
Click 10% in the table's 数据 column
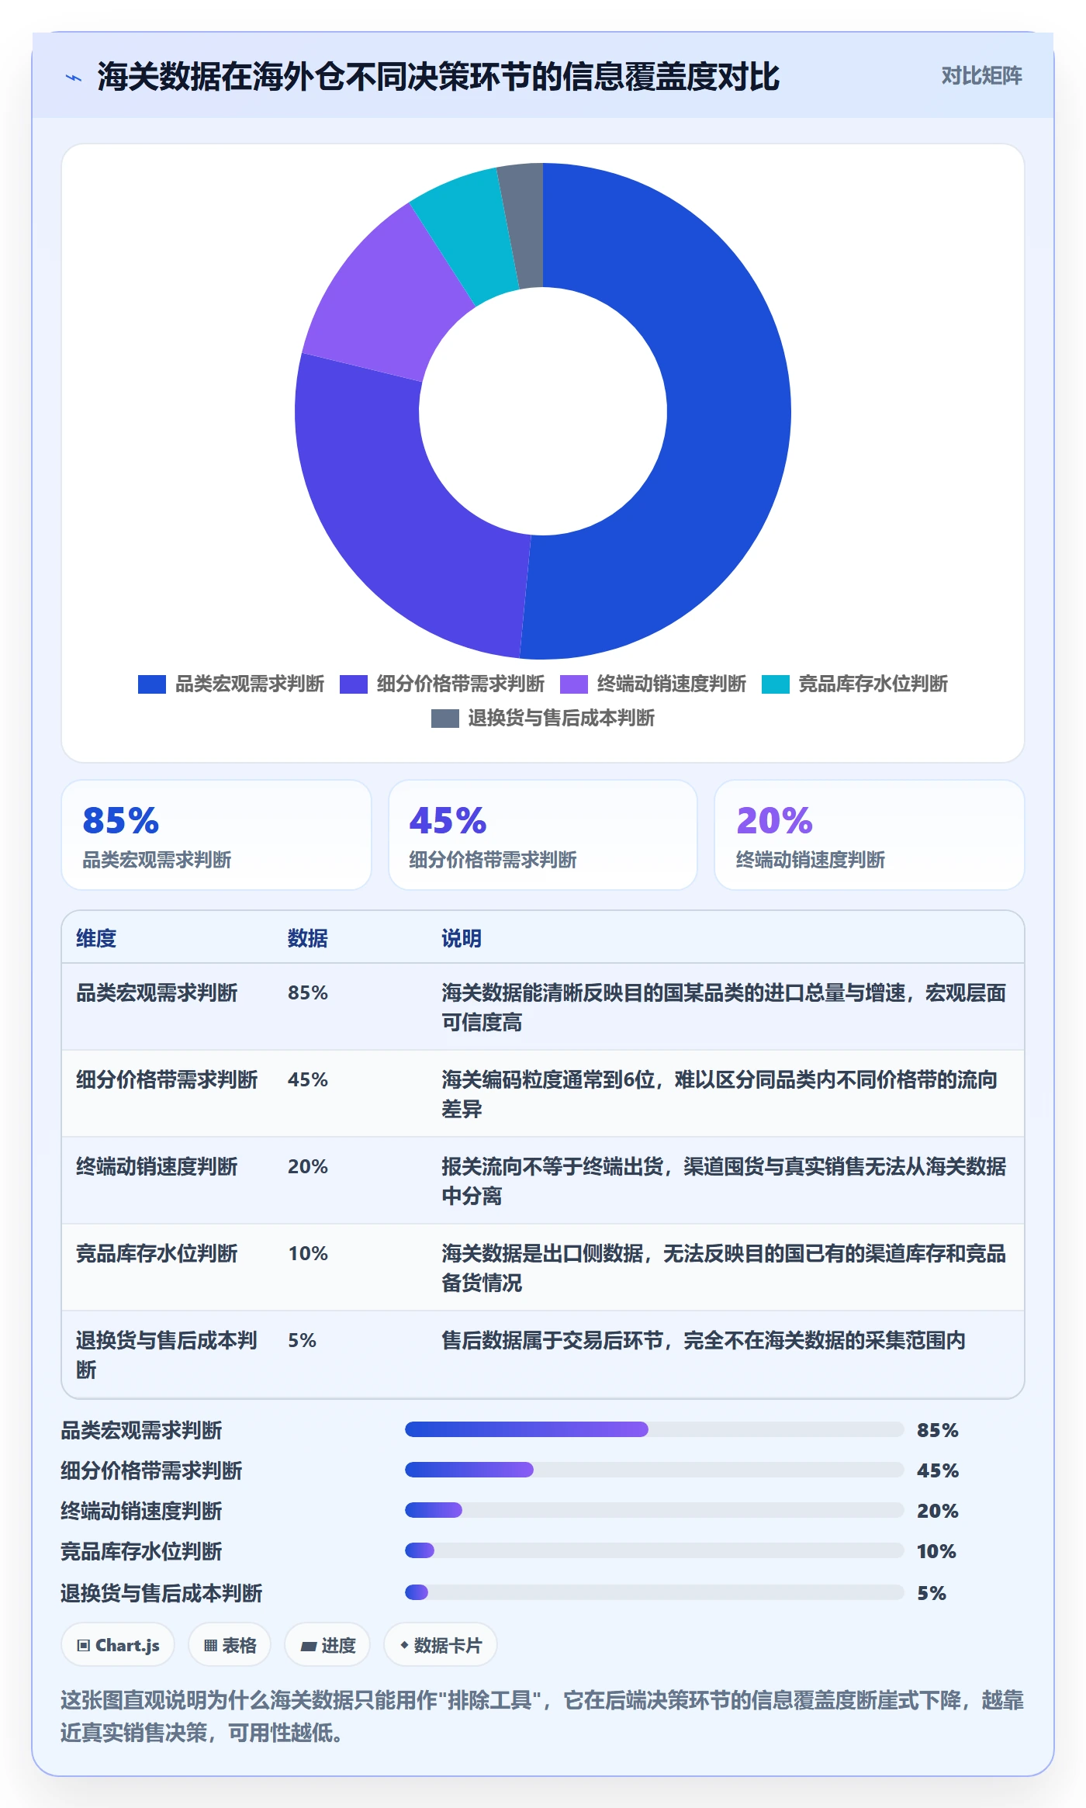pos(308,1253)
